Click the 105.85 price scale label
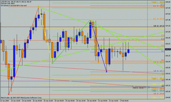 click(x=168, y=67)
